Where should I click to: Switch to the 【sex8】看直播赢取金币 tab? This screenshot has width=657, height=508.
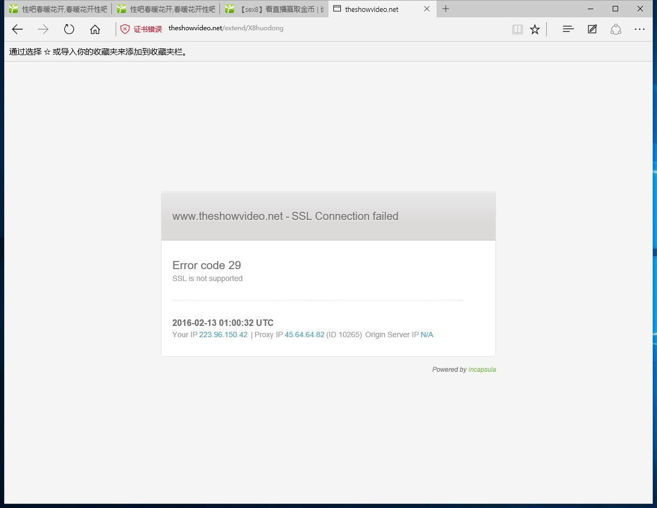274,9
